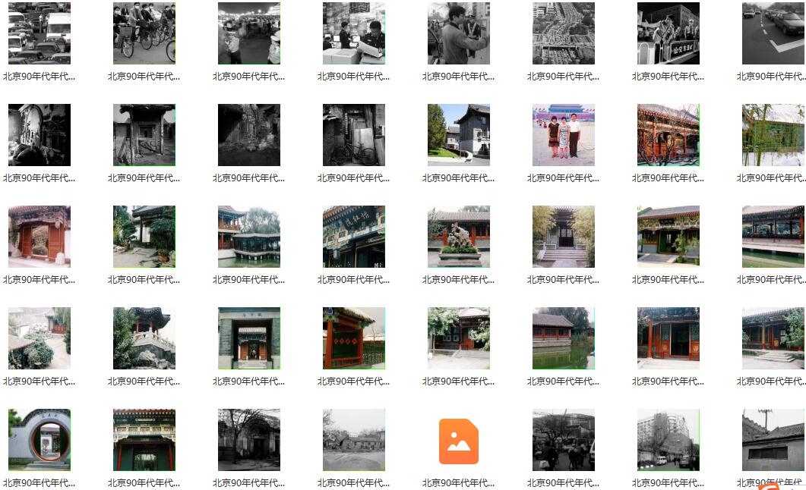Open the bare tree courtyard black-and-white photo
Screen dimensions: 806x490
tap(249, 440)
